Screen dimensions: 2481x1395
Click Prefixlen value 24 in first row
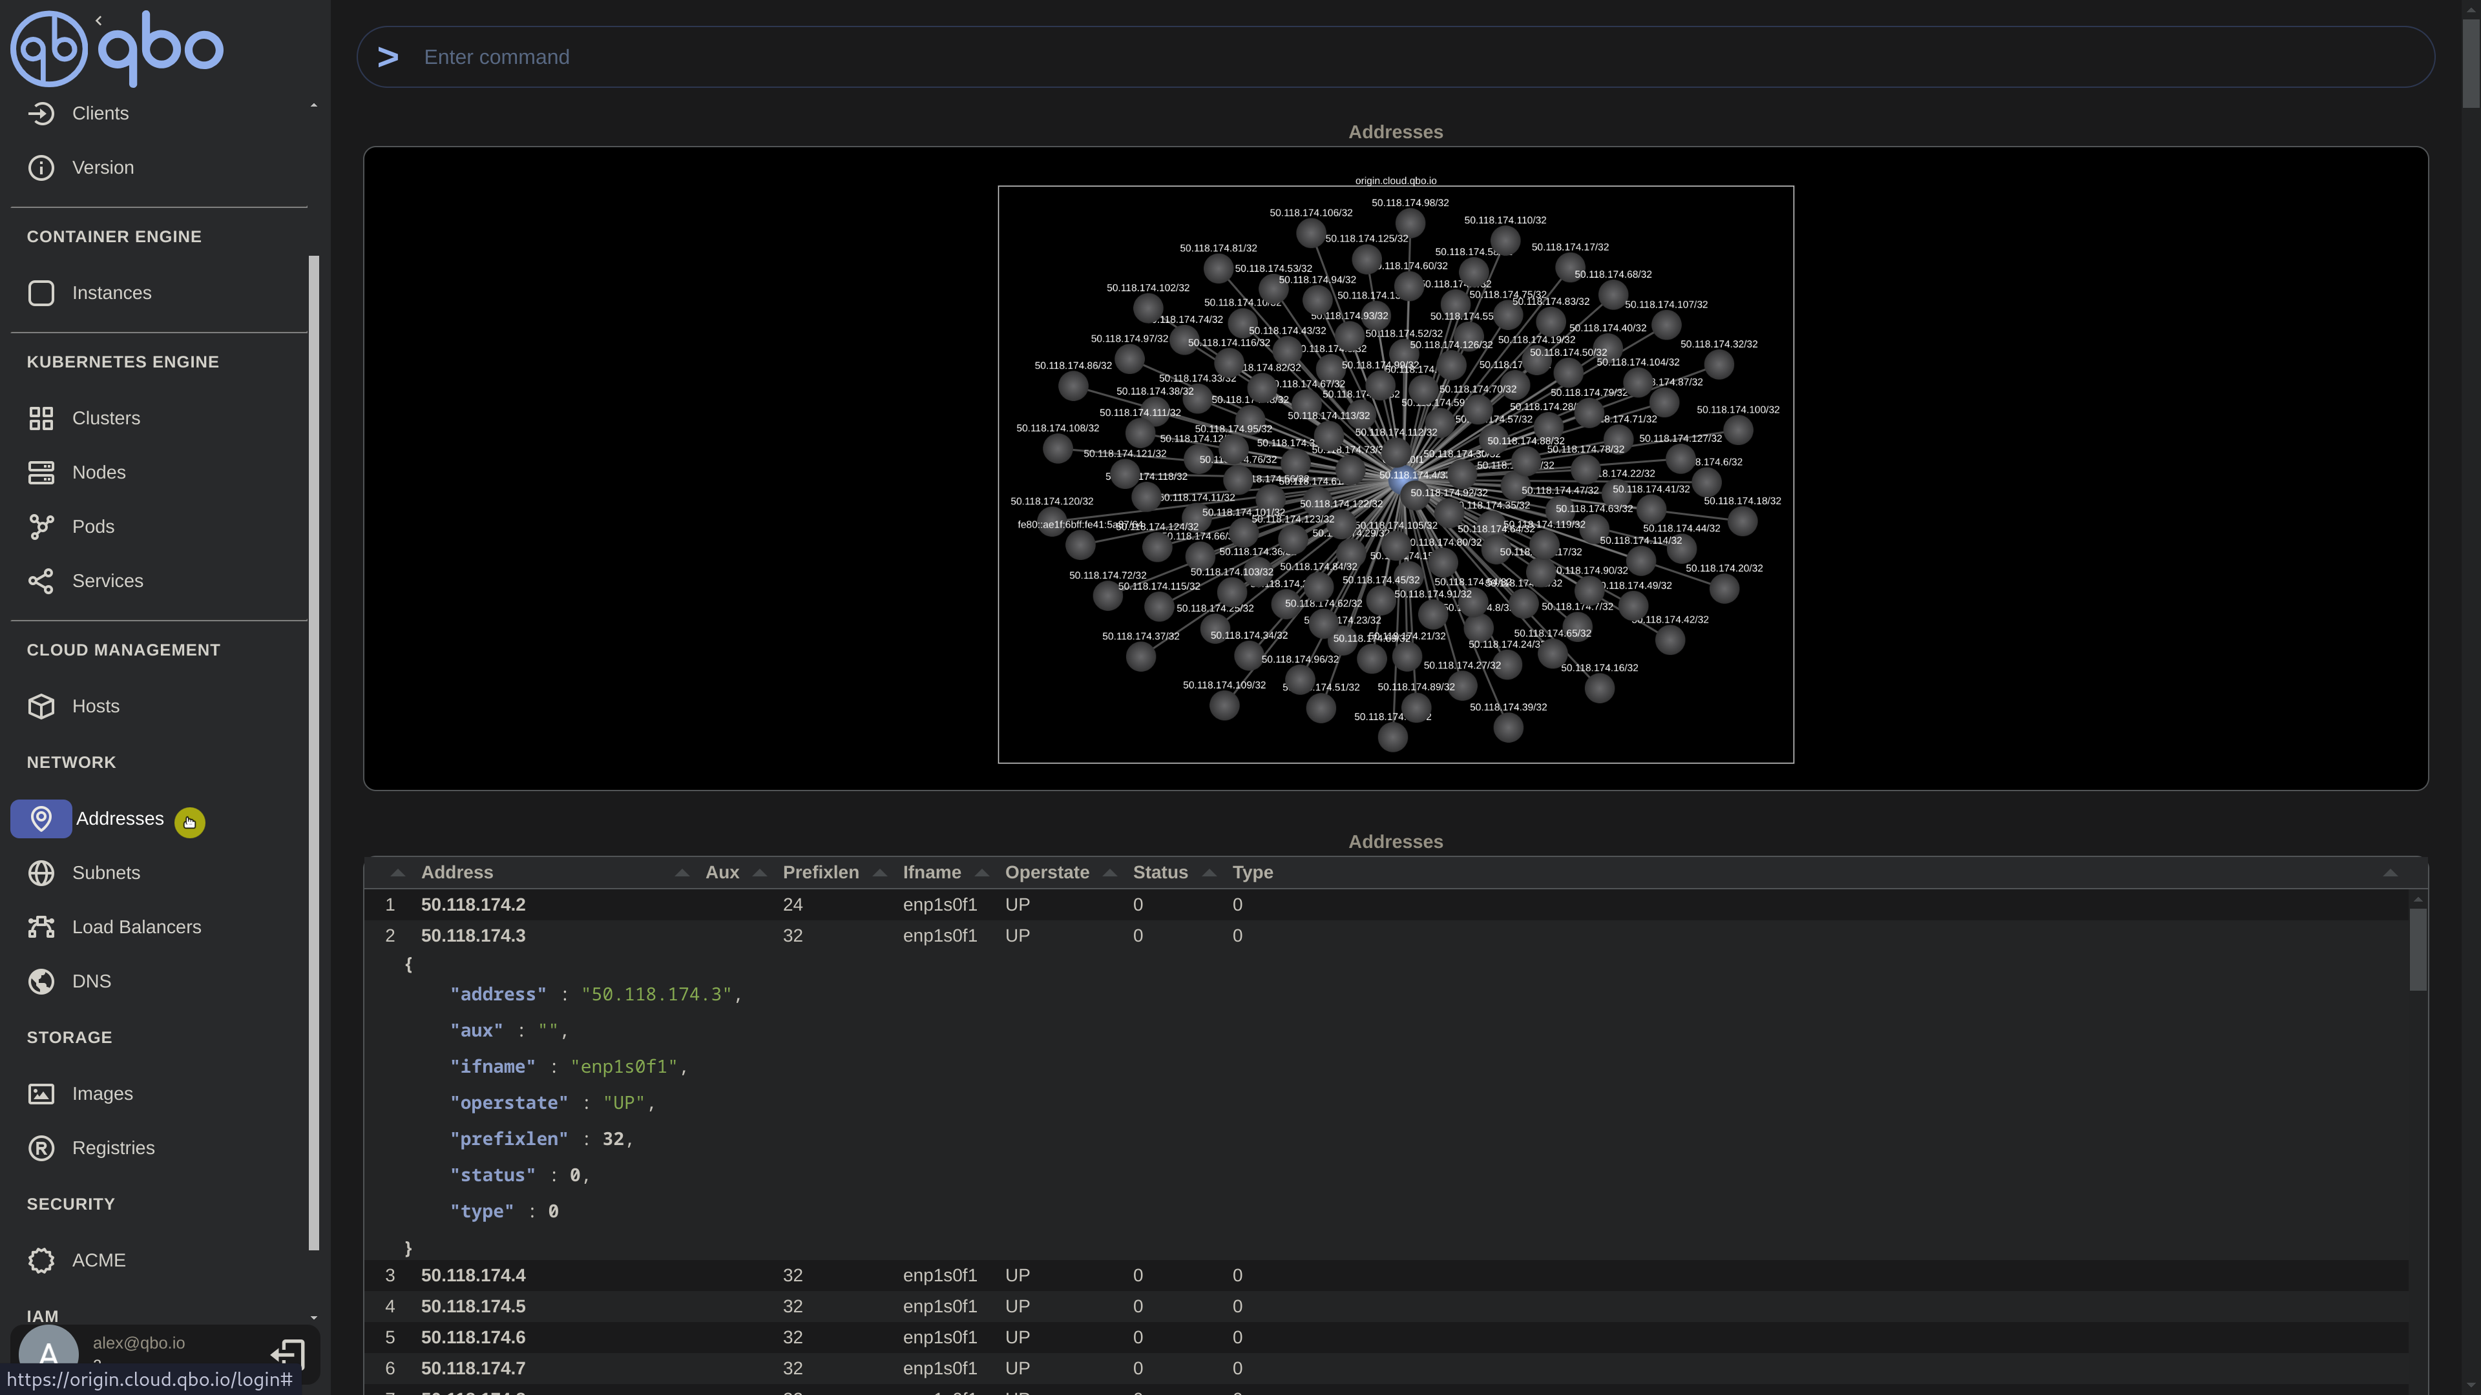(793, 905)
